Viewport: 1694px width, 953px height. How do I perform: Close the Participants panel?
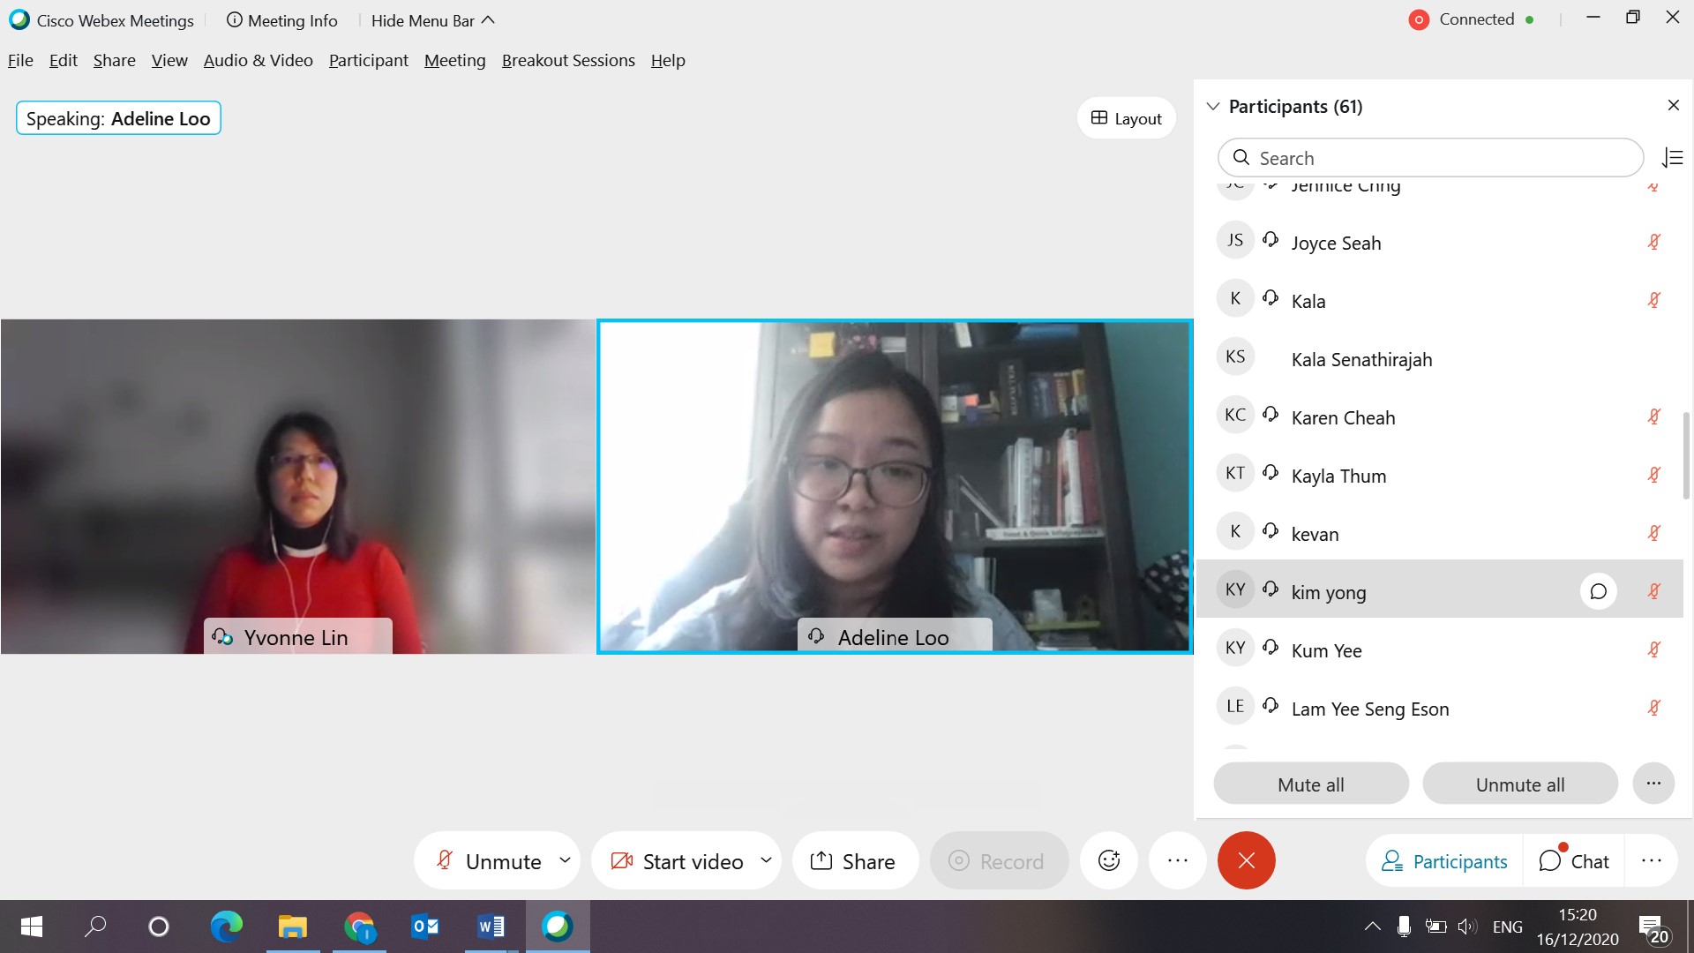1674,105
